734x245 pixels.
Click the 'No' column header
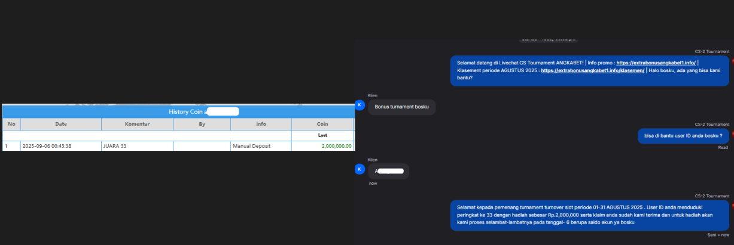[11, 124]
